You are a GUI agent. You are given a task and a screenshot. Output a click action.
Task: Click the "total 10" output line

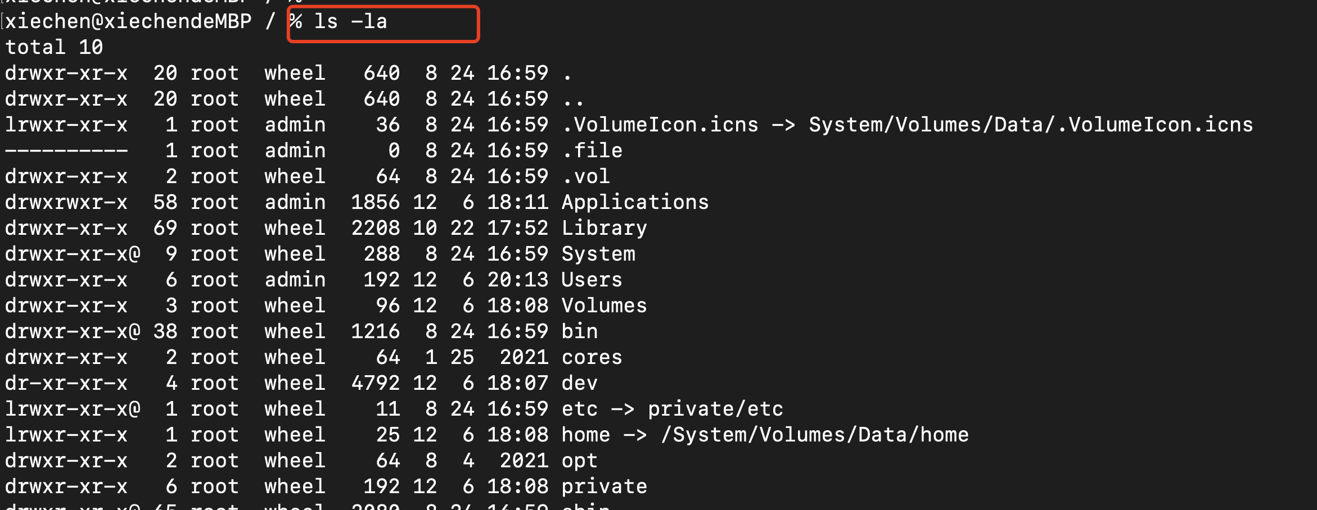54,48
